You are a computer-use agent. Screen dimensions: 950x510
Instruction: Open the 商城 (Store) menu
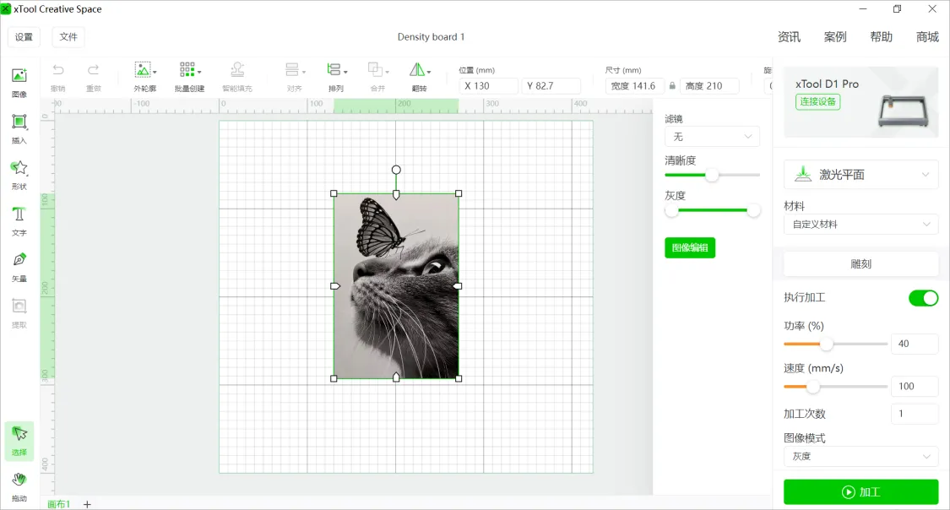[927, 37]
